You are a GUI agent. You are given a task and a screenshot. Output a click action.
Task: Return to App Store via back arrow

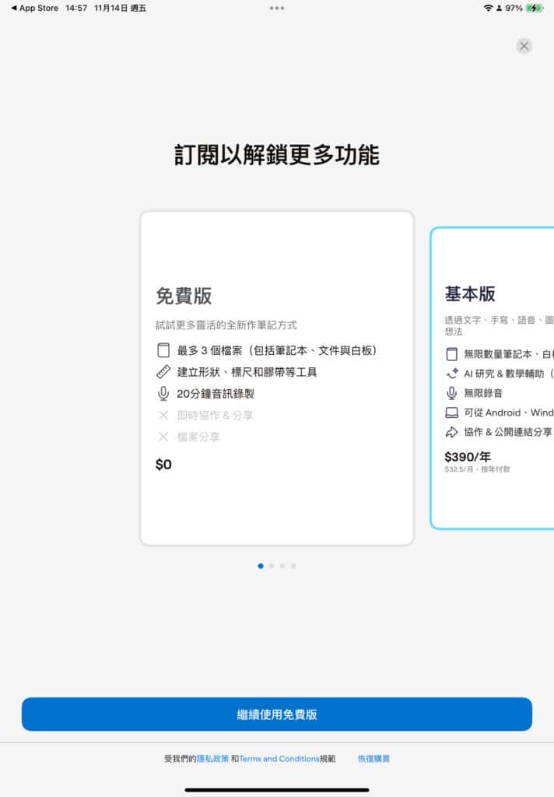[x=34, y=8]
